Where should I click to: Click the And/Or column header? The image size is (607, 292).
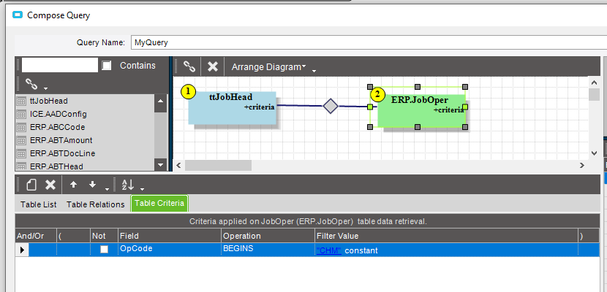[x=36, y=236]
